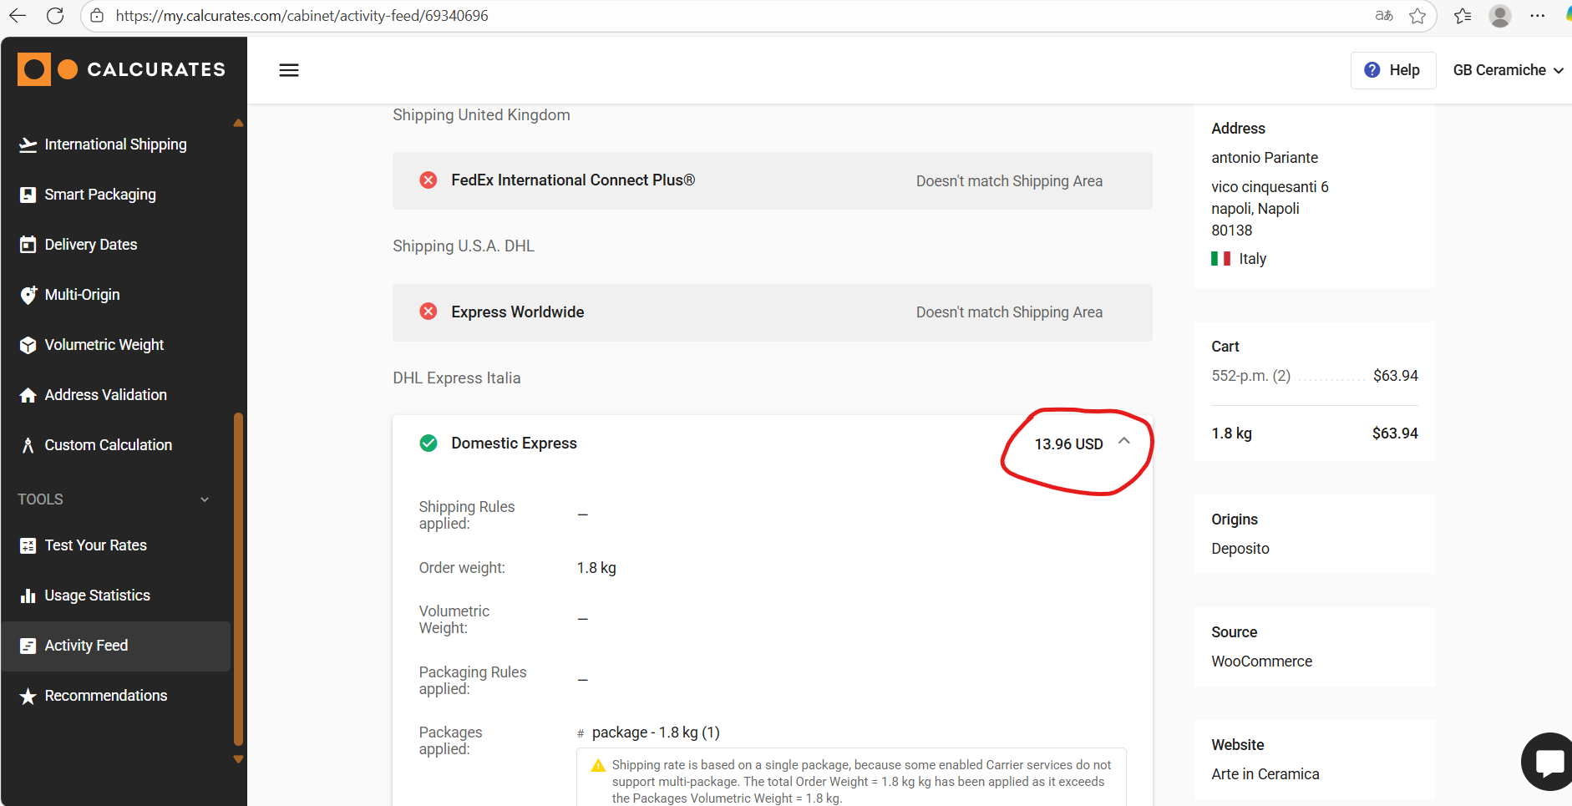Viewport: 1572px width, 806px height.
Task: Click the Calcurates logo
Action: coord(122,69)
